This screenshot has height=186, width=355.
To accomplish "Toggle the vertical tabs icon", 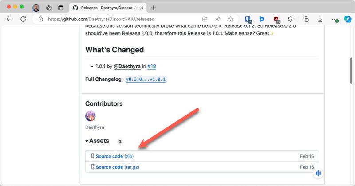I will click(60, 8).
